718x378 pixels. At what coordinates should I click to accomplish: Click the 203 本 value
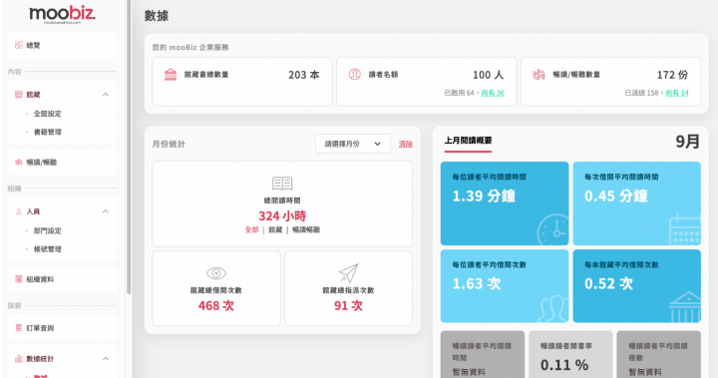coord(303,75)
